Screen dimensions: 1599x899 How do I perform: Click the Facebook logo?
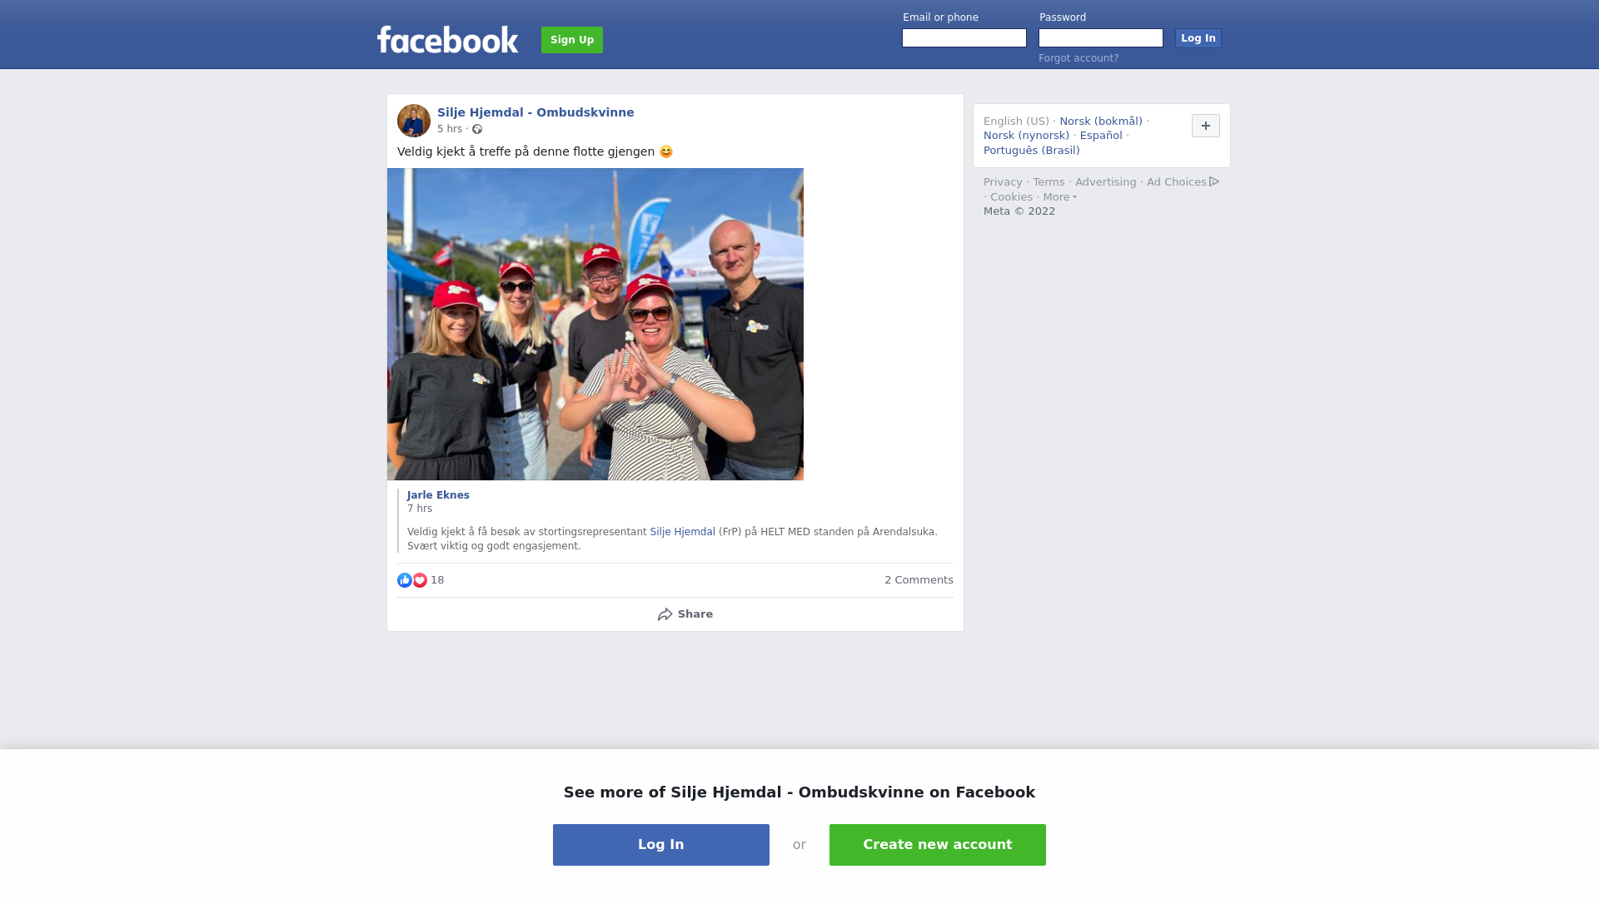447,39
